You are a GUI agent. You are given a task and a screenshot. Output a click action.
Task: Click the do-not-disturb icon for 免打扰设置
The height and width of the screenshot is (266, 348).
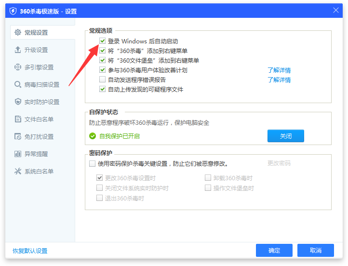(18, 136)
